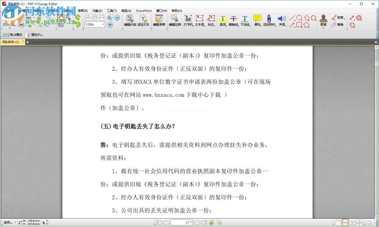Select the Edit Comments (编辑注释) tool
The height and width of the screenshot is (227, 379).
pos(175,20)
